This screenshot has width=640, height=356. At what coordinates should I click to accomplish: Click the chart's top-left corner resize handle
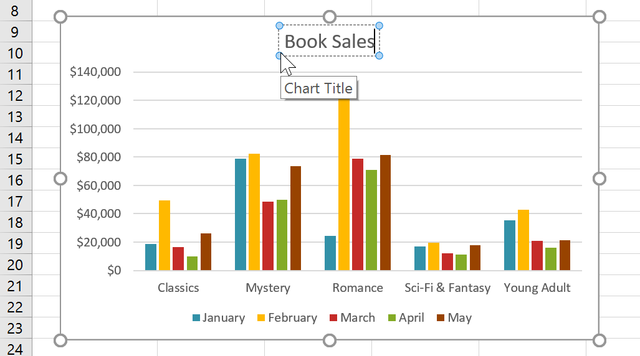point(60,17)
